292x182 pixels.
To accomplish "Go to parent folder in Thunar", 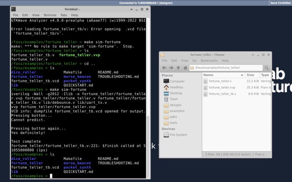I will (178, 68).
